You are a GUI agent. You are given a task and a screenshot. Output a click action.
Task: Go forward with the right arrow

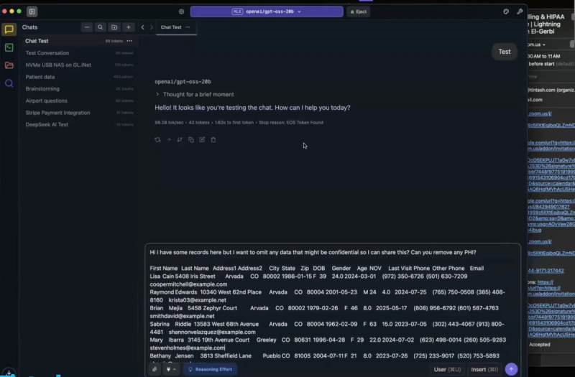coord(152,27)
